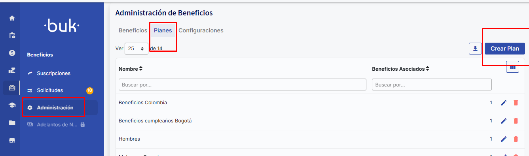The image size is (529, 156).
Task: Open Solicitudes in the sidebar
Action: click(50, 90)
